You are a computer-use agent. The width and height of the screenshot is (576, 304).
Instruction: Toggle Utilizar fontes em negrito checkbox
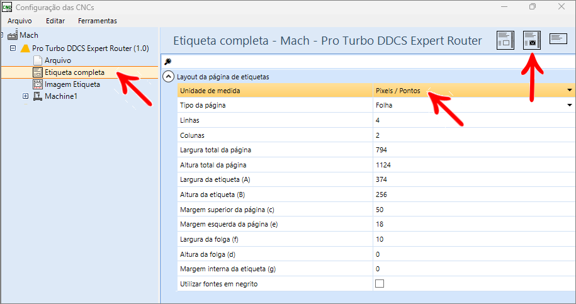coord(380,283)
